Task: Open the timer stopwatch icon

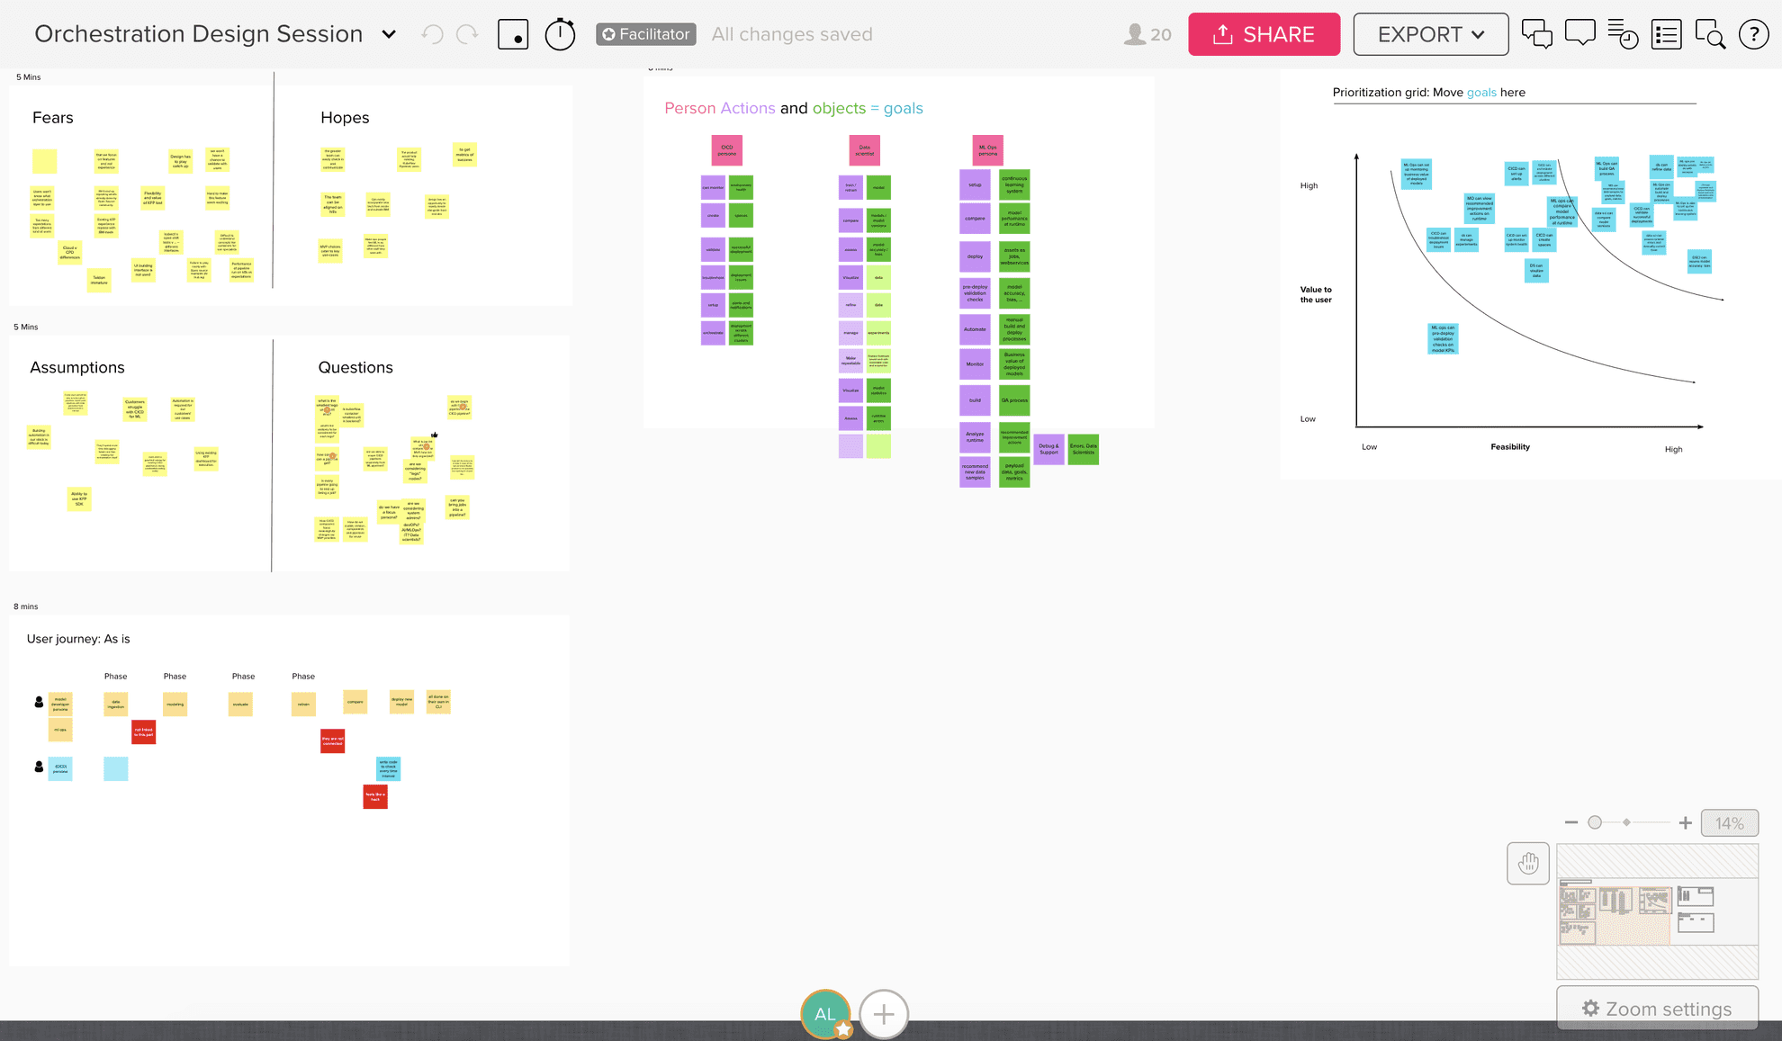Action: [x=560, y=34]
